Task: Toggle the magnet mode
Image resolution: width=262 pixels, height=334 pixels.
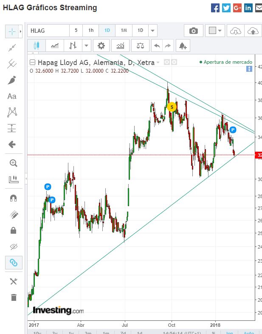Action: (x=14, y=198)
